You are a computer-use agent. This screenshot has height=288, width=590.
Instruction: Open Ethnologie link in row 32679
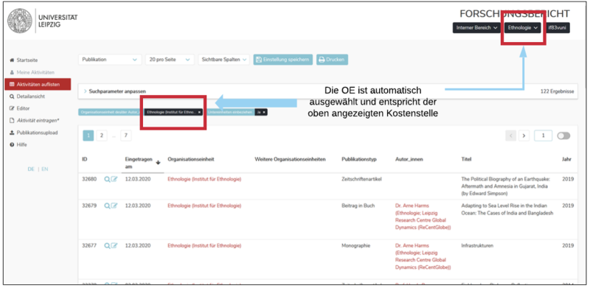[x=204, y=206]
